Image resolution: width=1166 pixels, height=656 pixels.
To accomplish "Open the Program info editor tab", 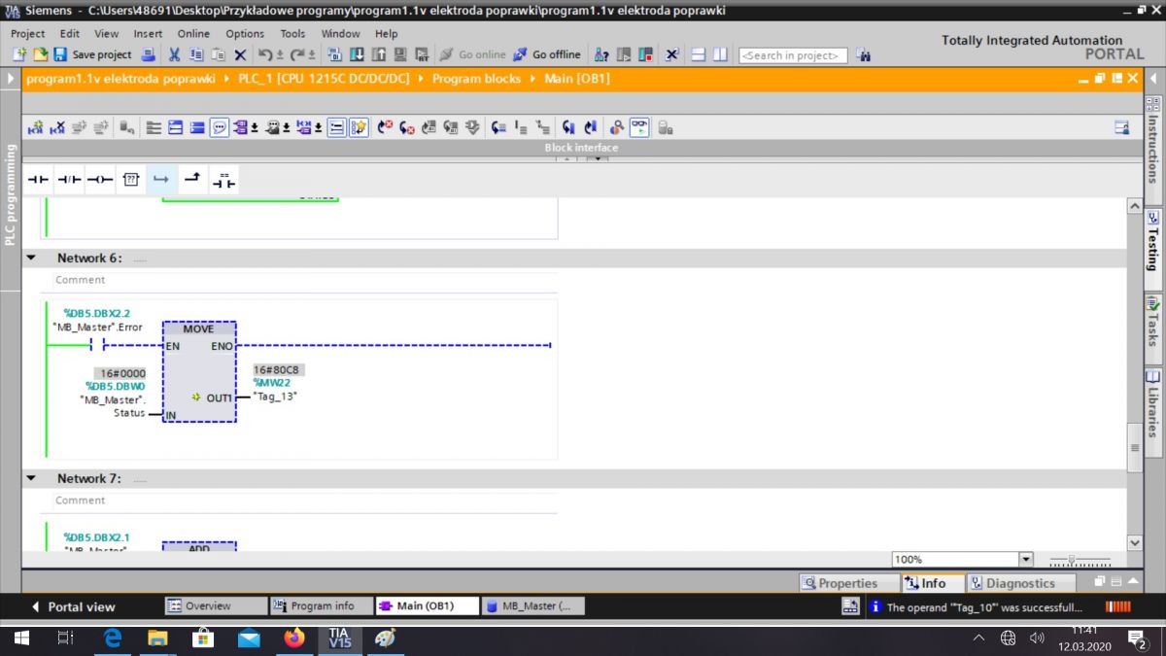I will click(x=321, y=605).
